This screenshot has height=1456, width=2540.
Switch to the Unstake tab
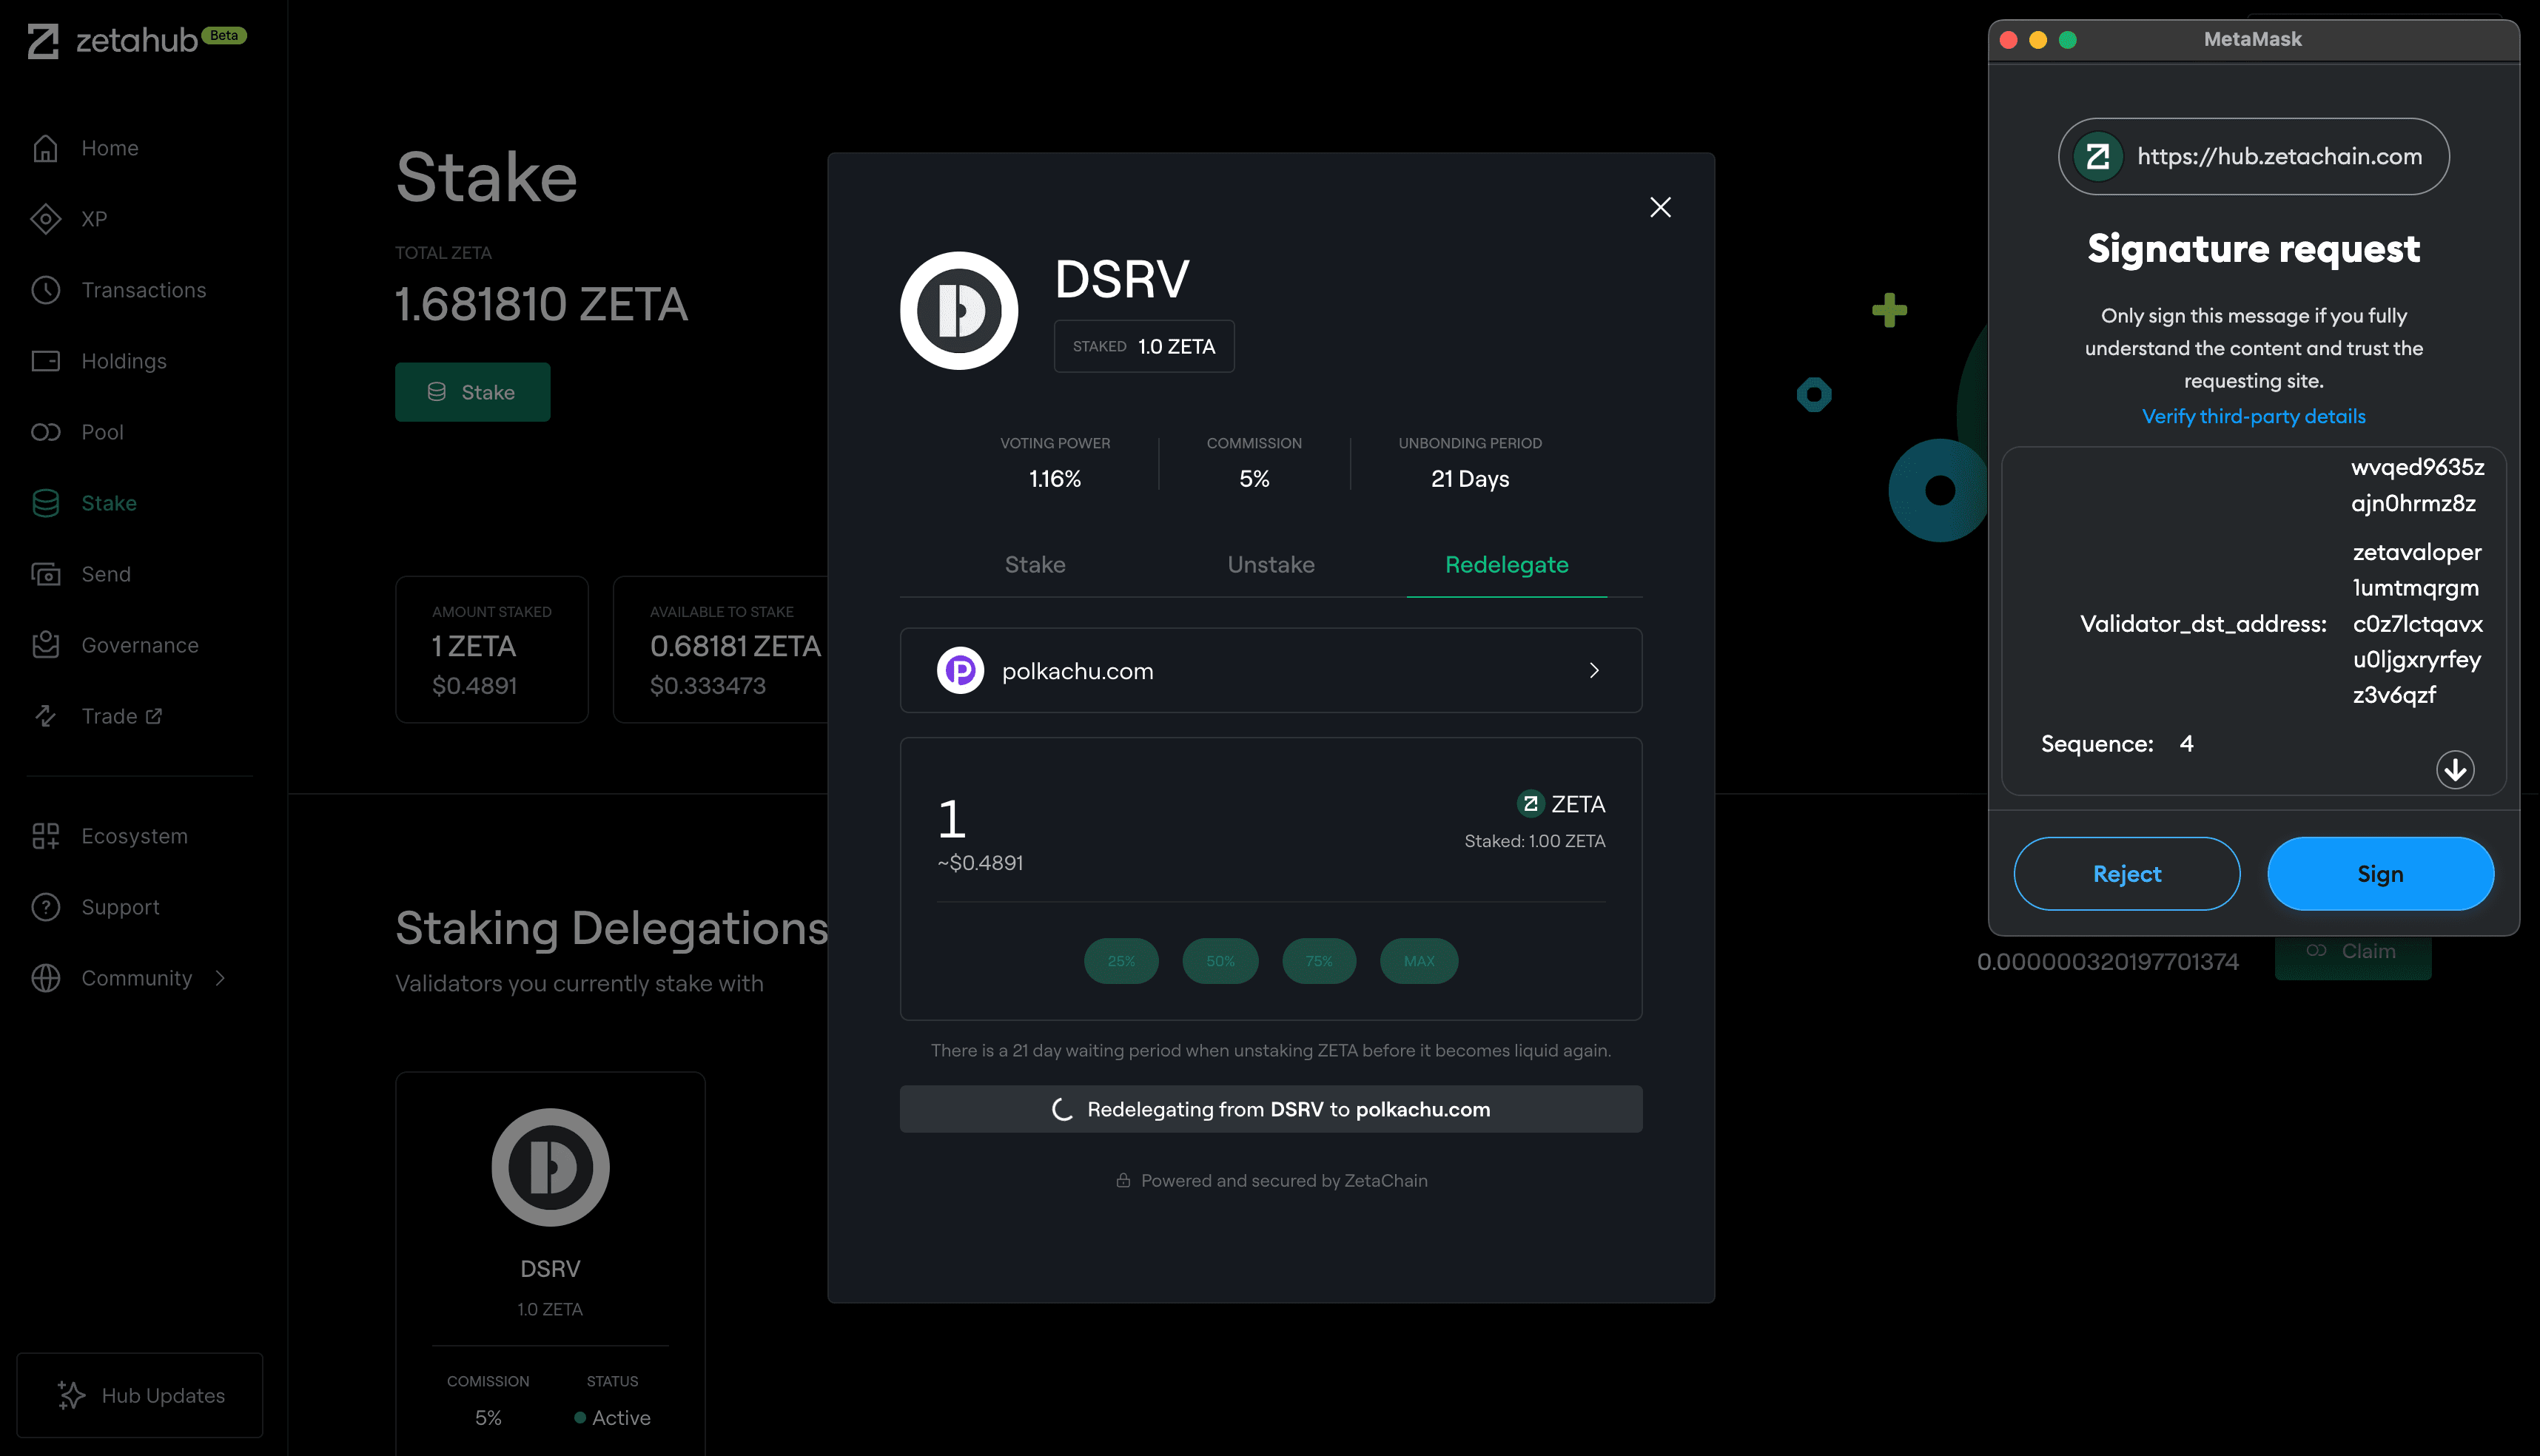tap(1269, 563)
